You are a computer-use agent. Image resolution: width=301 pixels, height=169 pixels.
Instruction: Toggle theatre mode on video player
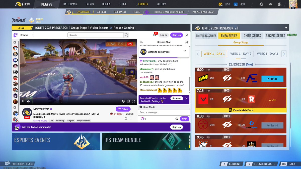point(128,101)
